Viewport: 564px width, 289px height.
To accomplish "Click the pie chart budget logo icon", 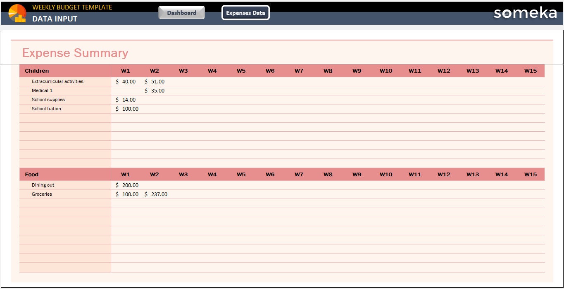I will click(17, 13).
